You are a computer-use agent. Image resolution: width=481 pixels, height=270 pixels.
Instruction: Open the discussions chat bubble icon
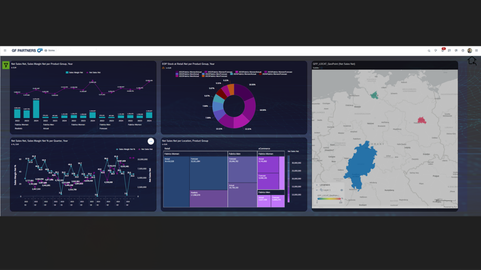(449, 51)
